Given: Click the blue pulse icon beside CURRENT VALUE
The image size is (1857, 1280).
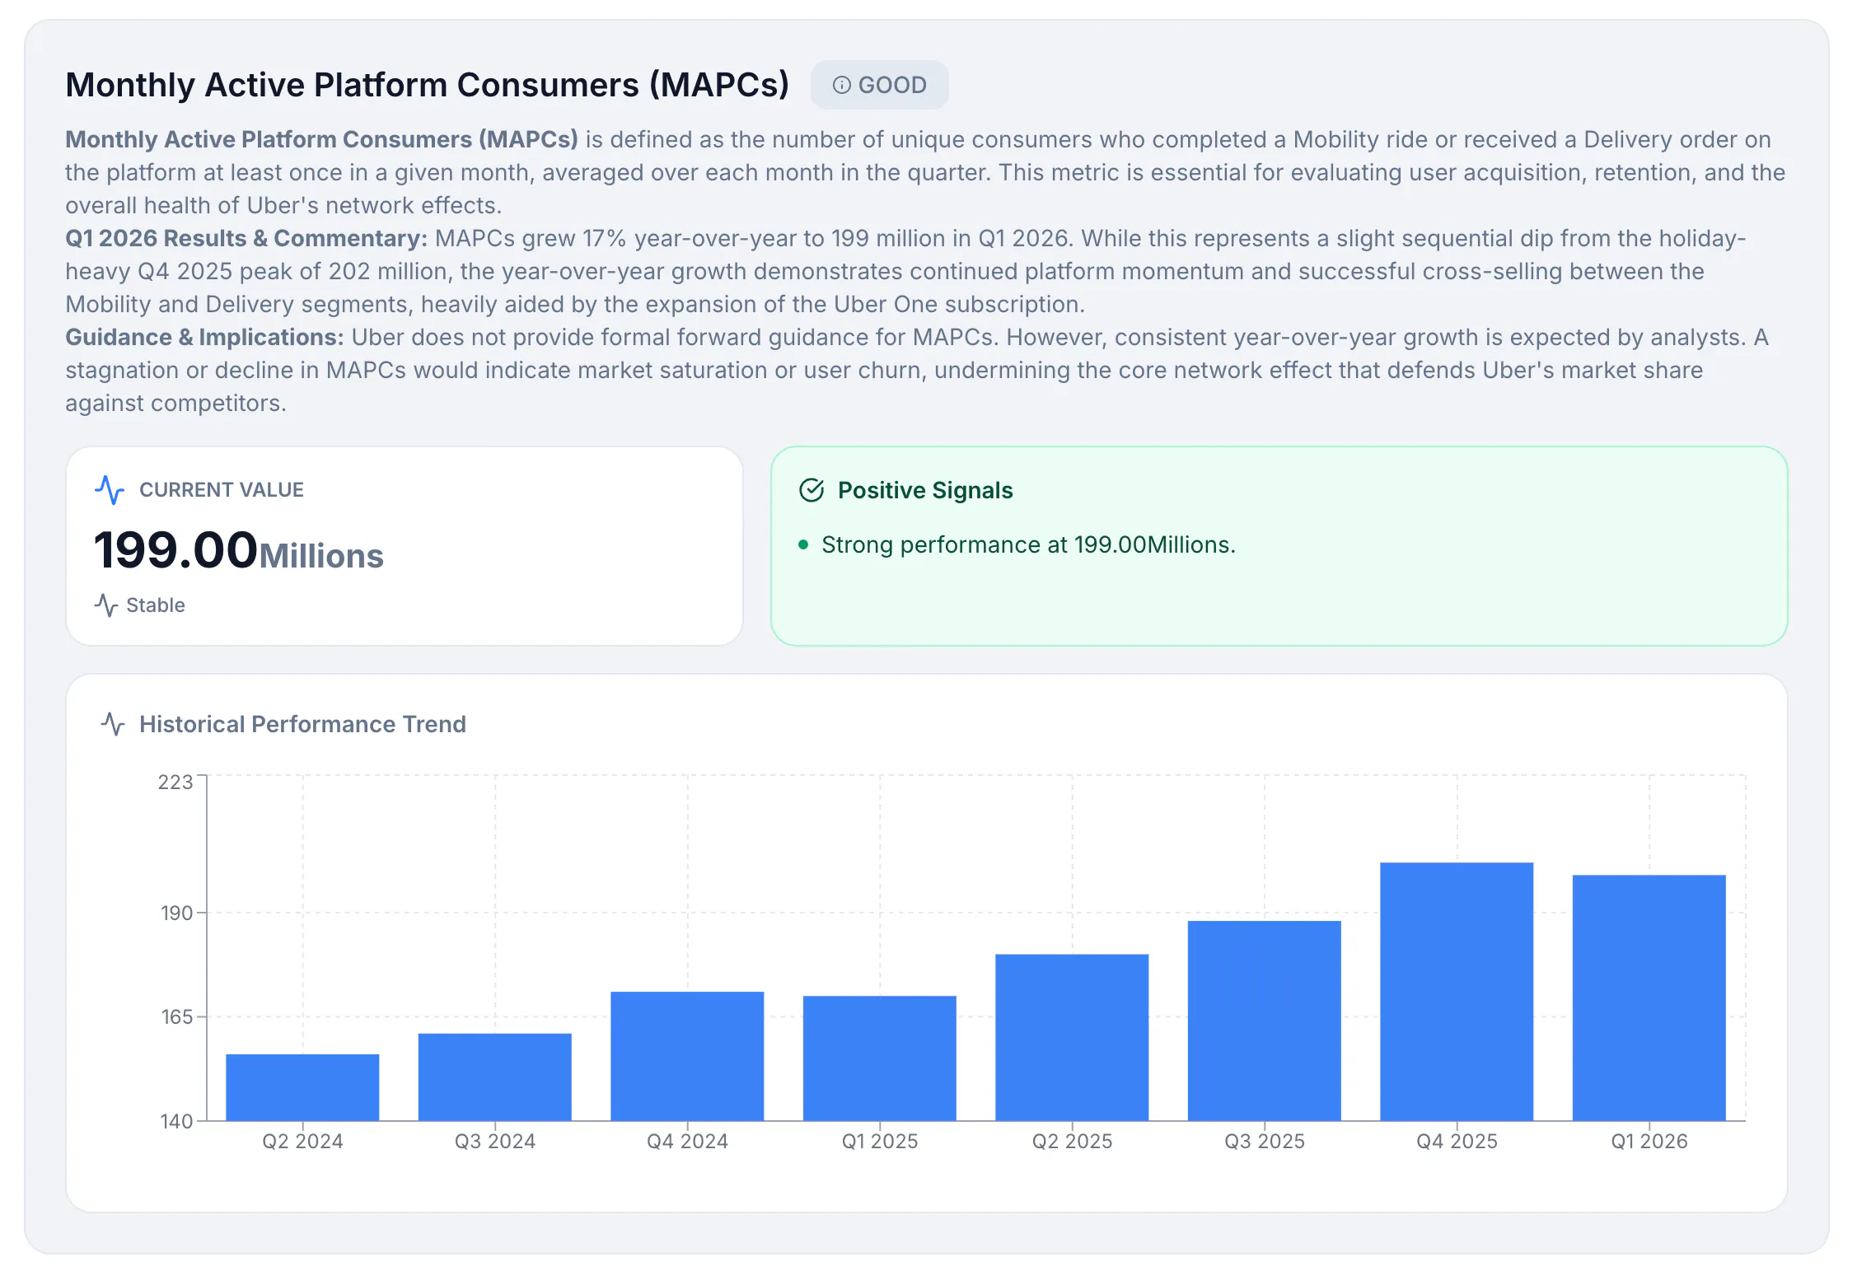Looking at the screenshot, I should (x=110, y=490).
